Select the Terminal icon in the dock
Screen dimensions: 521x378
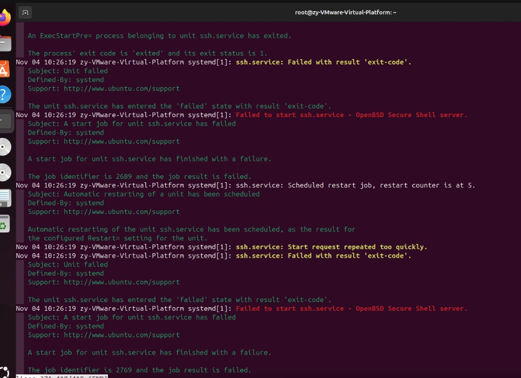4,121
